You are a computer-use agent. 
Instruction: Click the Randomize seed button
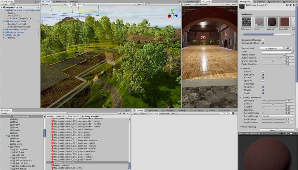click(x=272, y=49)
